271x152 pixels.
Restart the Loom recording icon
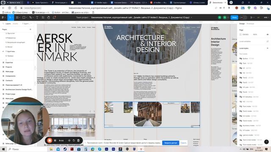pos(74,141)
